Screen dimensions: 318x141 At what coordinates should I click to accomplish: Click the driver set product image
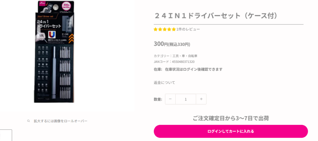(x=54, y=52)
